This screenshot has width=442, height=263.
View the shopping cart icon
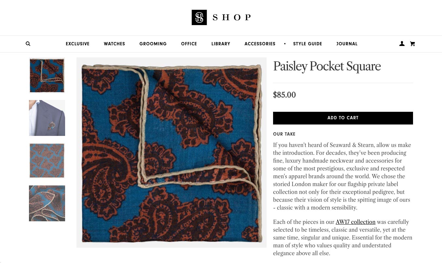pyautogui.click(x=412, y=44)
